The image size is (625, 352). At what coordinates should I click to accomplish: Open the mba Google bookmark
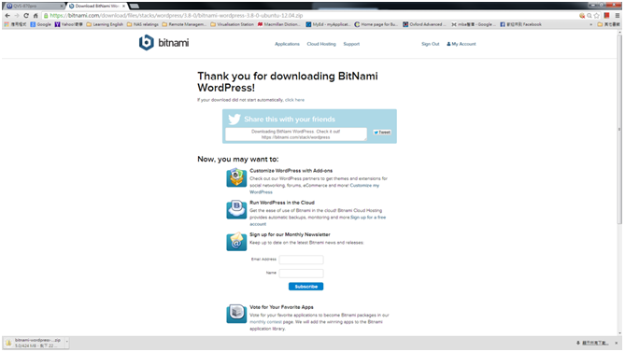tap(473, 24)
